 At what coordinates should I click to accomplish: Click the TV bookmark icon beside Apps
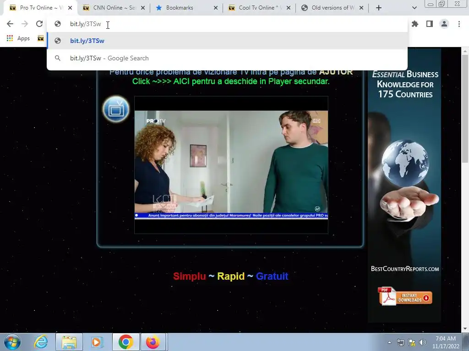pos(41,38)
